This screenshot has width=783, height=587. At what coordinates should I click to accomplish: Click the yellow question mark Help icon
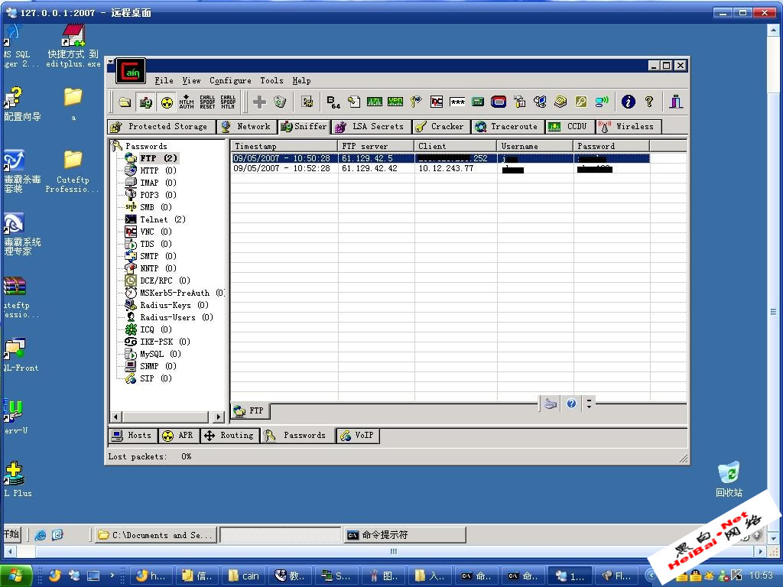(649, 102)
